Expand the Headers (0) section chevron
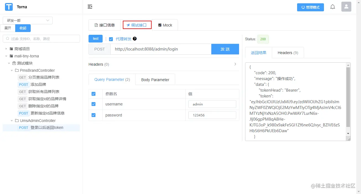Image resolution: width=361 pixels, height=194 pixels. [235, 64]
